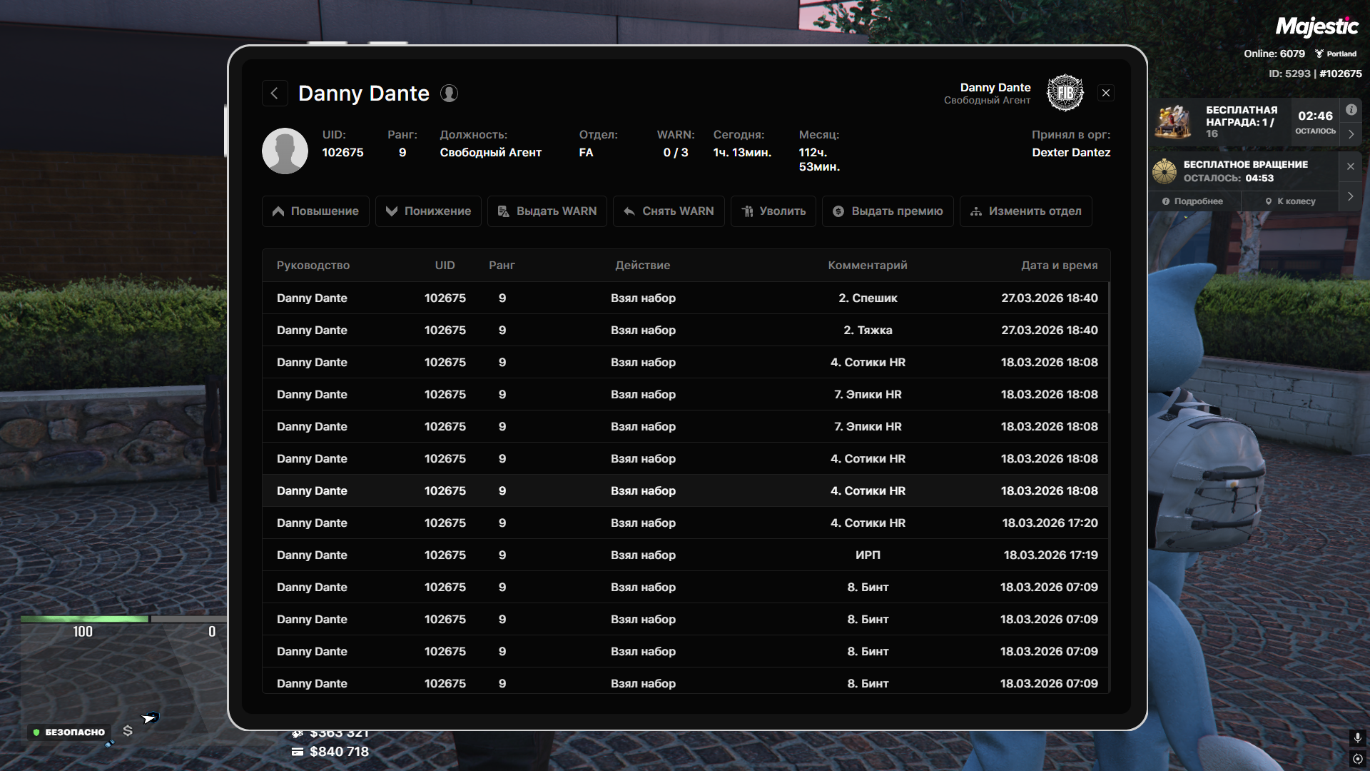Viewport: 1370px width, 771px height.
Task: Open Изменить отдел department change
Action: 1025,211
